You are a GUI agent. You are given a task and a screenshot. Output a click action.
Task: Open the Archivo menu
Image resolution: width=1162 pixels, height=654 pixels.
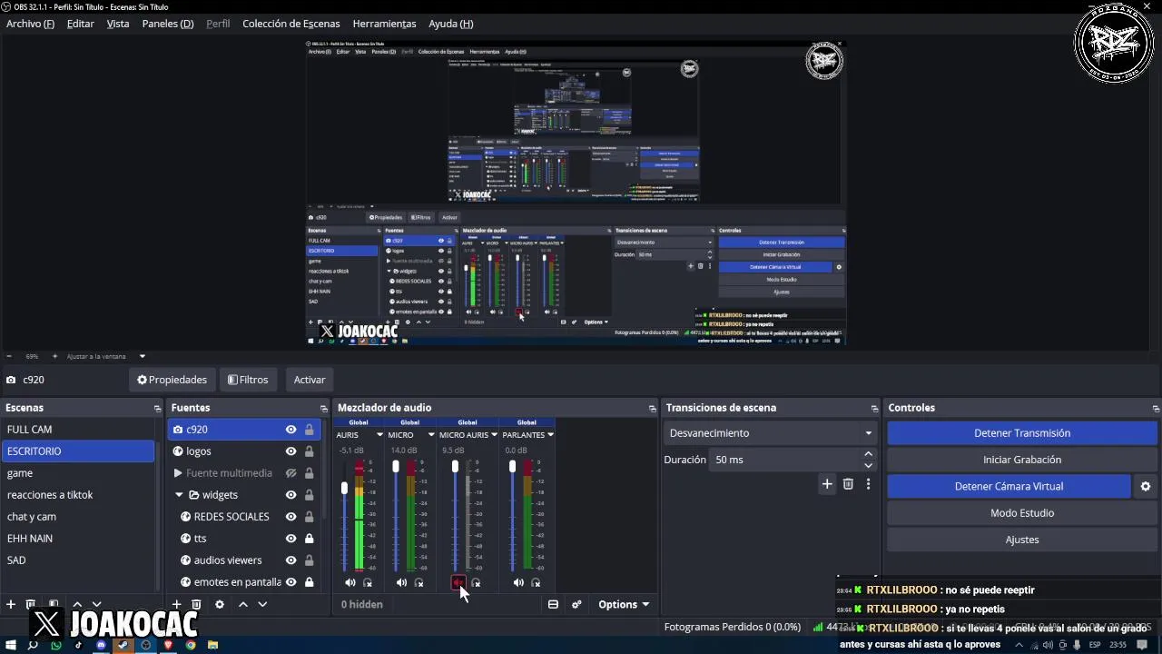click(30, 24)
